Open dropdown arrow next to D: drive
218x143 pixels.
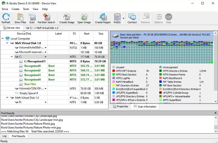pyautogui.click(x=45, y=102)
